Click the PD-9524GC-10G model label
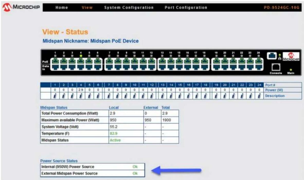This screenshot has height=180, width=304. point(282,7)
